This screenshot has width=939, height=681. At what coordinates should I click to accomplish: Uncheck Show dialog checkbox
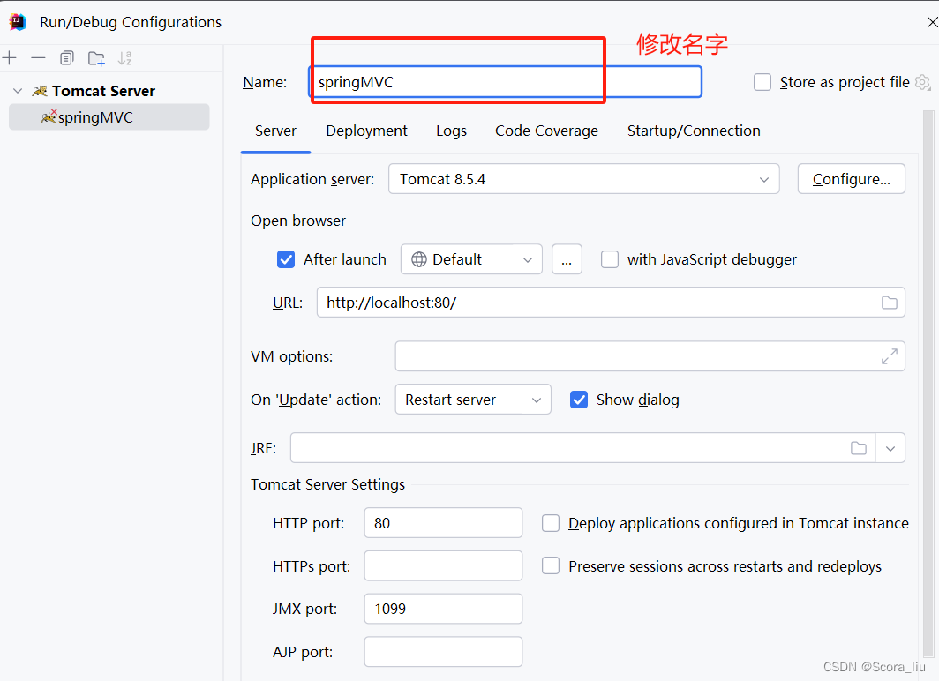coord(579,400)
